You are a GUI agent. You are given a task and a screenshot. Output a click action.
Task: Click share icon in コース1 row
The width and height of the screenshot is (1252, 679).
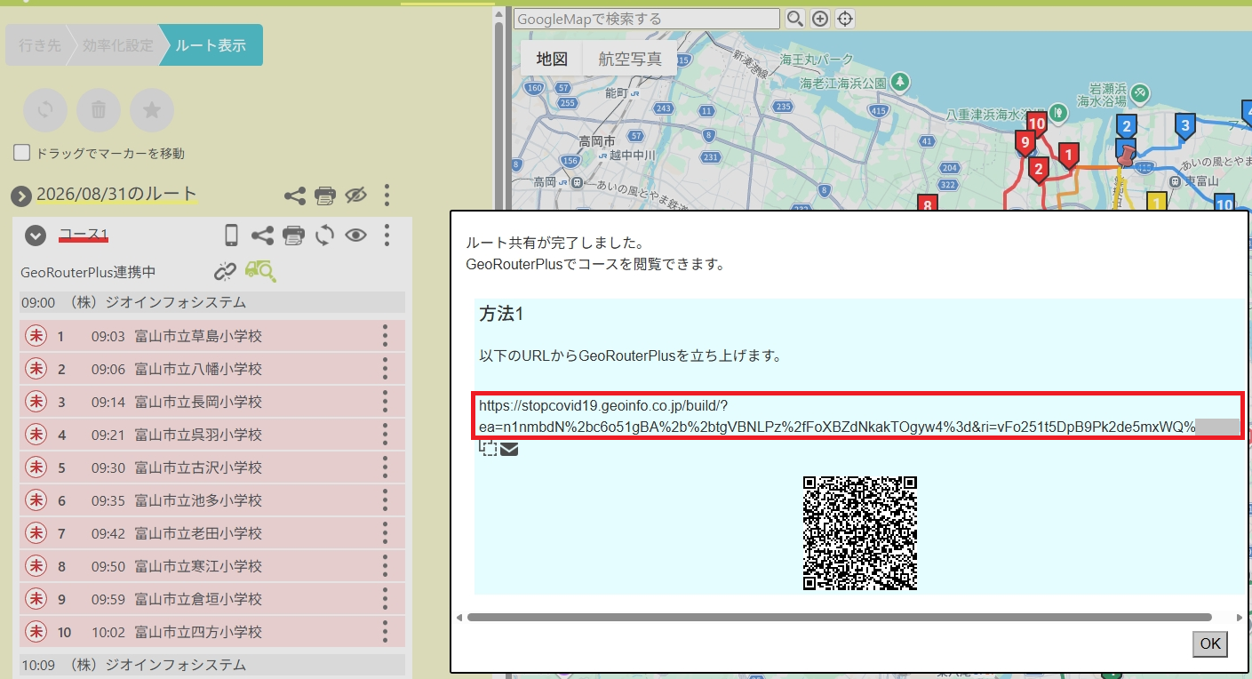262,236
